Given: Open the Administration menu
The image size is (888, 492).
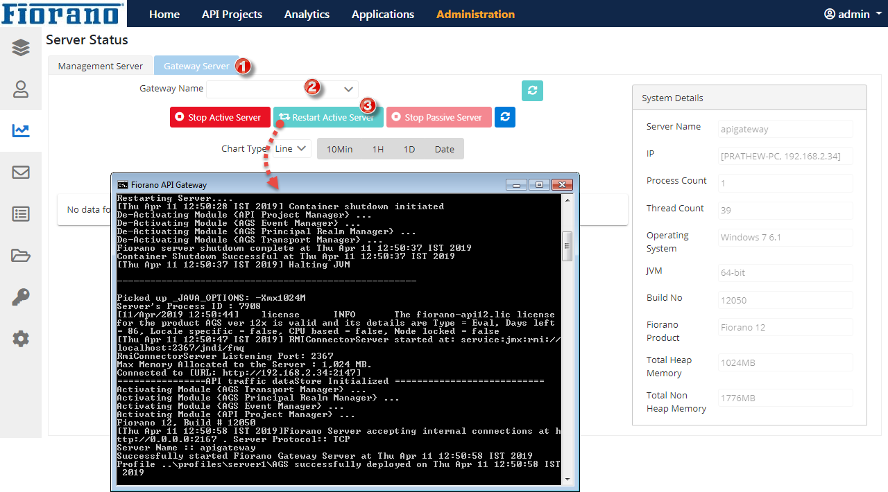Looking at the screenshot, I should point(475,14).
